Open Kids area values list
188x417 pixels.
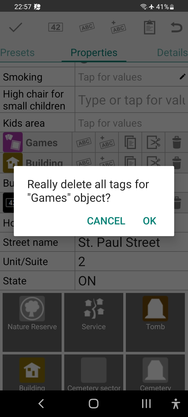click(x=131, y=122)
